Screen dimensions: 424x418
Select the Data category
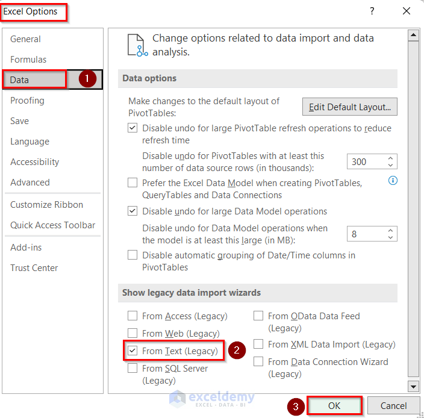(x=52, y=80)
